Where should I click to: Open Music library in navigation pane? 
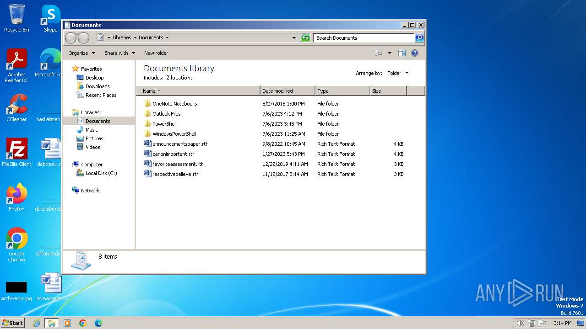point(92,130)
